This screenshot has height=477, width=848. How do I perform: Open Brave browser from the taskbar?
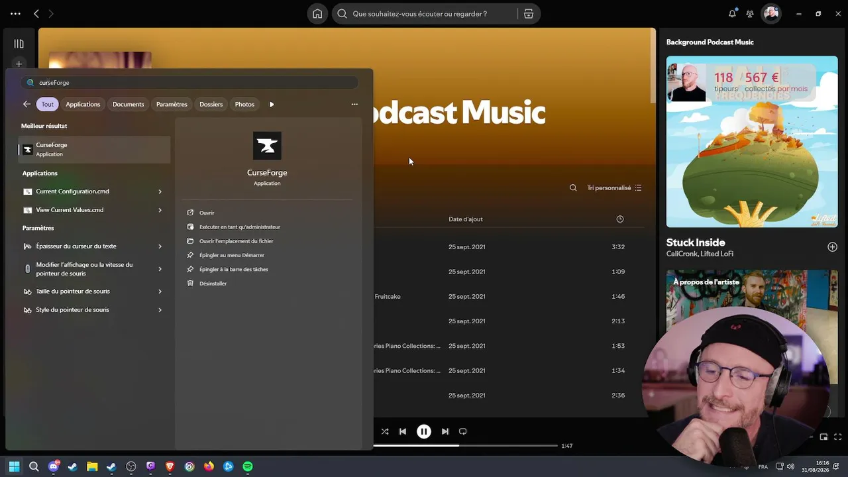click(170, 466)
